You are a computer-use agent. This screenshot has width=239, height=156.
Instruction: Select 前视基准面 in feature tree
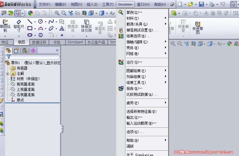[26, 84]
